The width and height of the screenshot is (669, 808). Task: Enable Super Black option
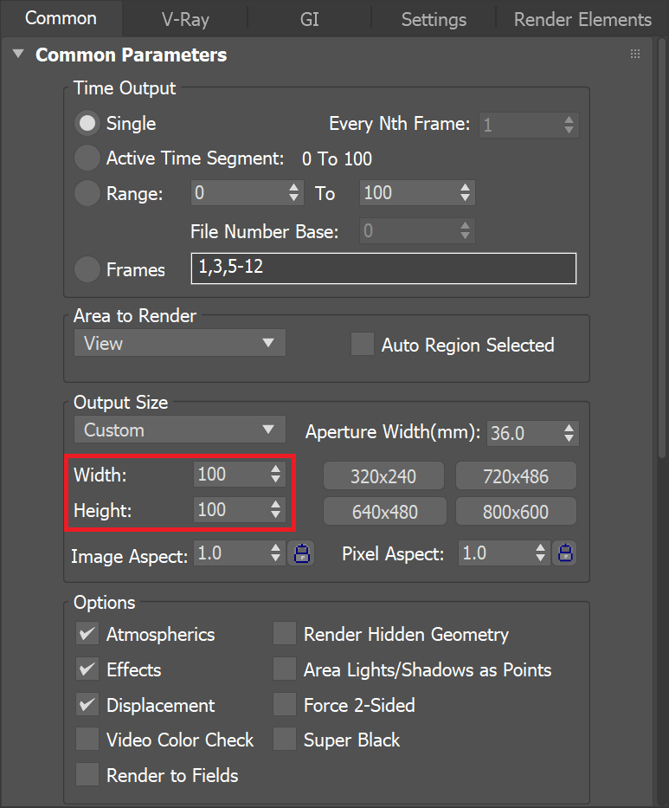(284, 740)
